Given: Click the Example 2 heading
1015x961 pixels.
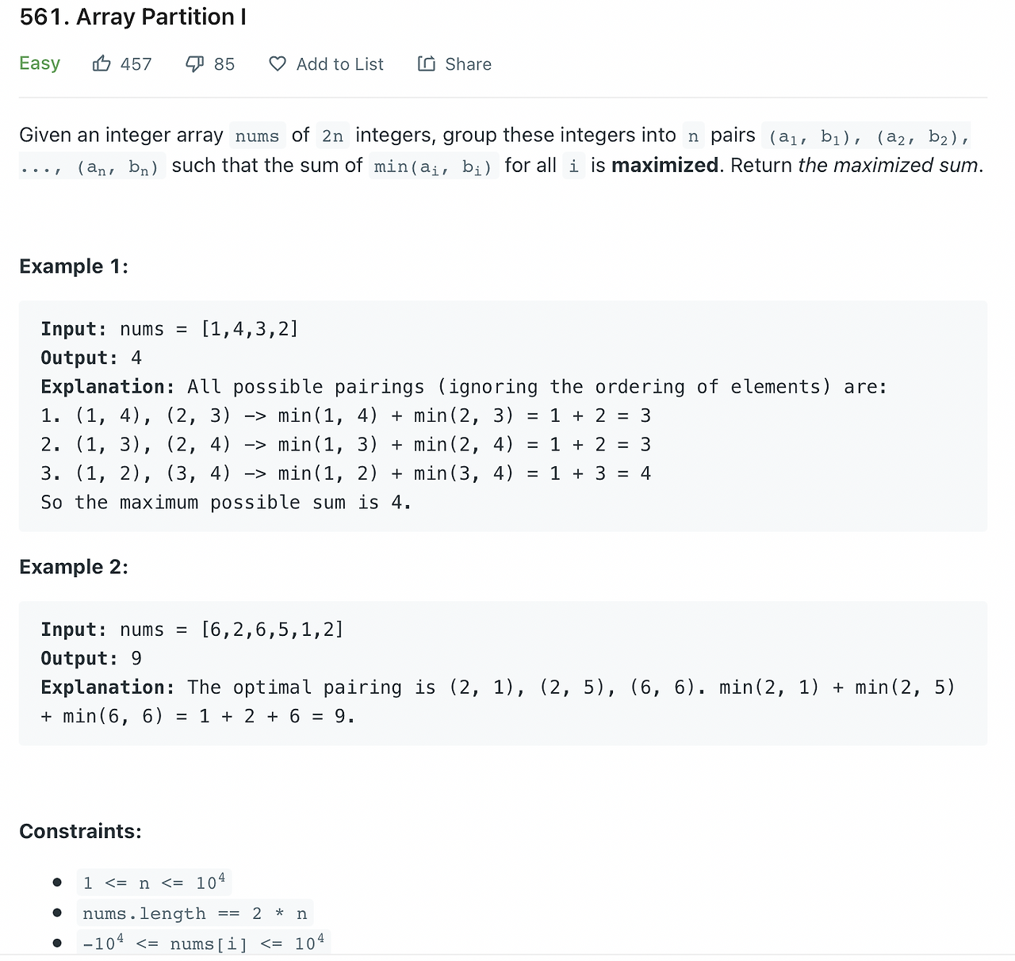Looking at the screenshot, I should [73, 566].
